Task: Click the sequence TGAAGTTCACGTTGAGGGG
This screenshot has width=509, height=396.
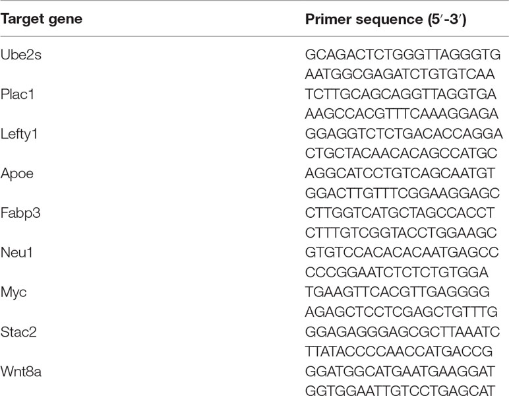Action: [398, 292]
